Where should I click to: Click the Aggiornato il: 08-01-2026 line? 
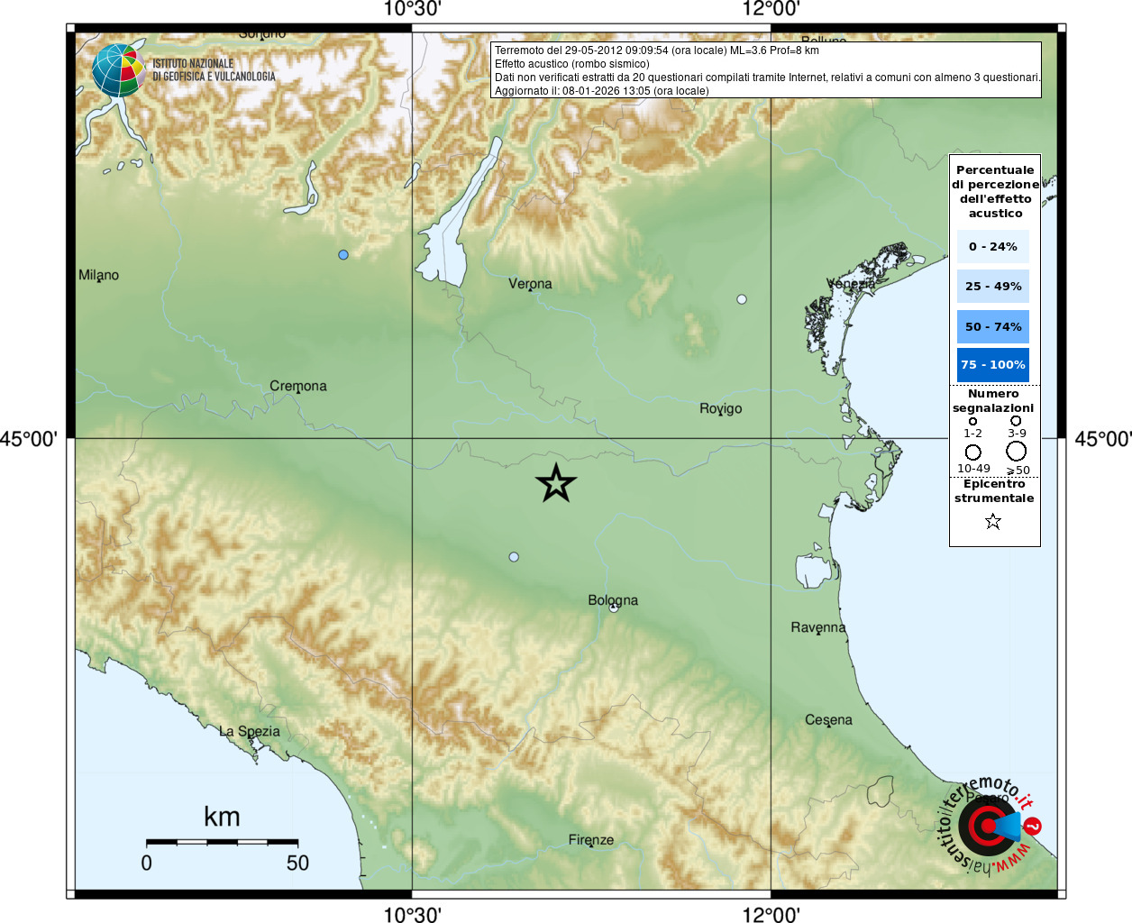[x=602, y=91]
